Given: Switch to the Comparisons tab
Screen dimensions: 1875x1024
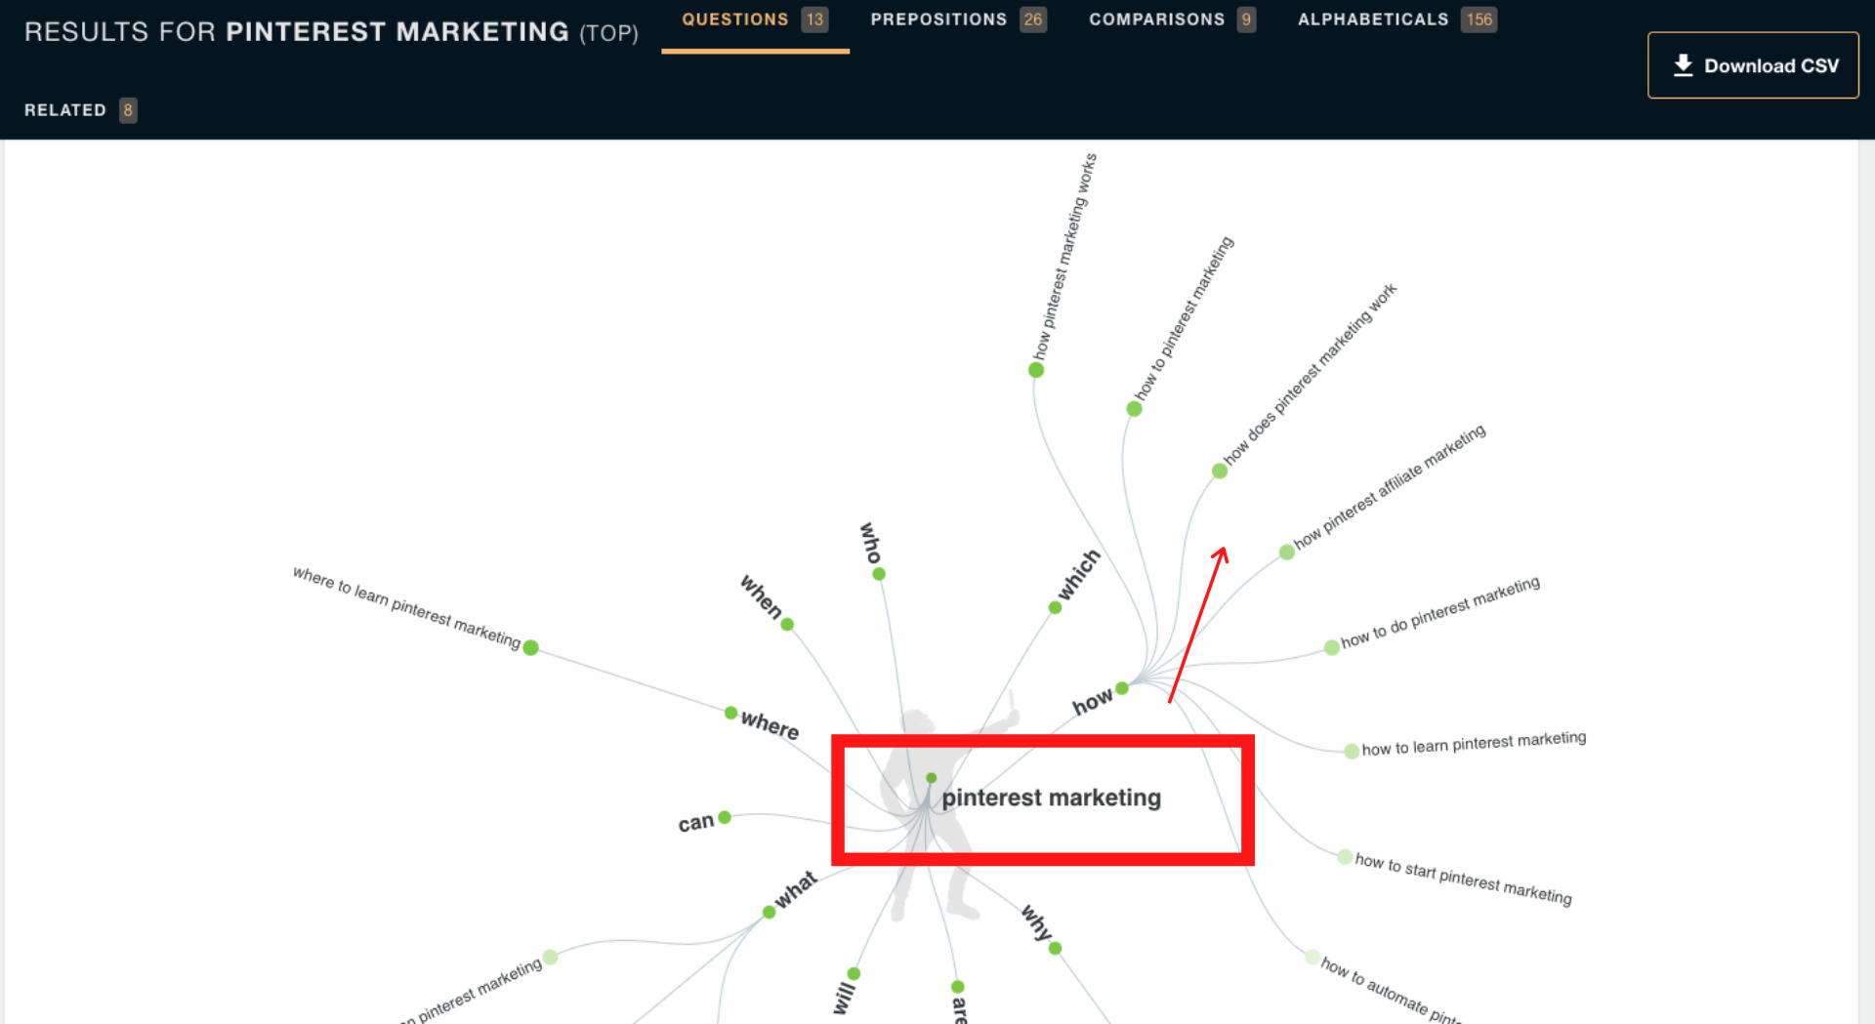Looking at the screenshot, I should [1171, 20].
